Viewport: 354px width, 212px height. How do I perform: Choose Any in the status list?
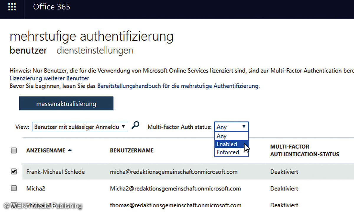[231, 136]
